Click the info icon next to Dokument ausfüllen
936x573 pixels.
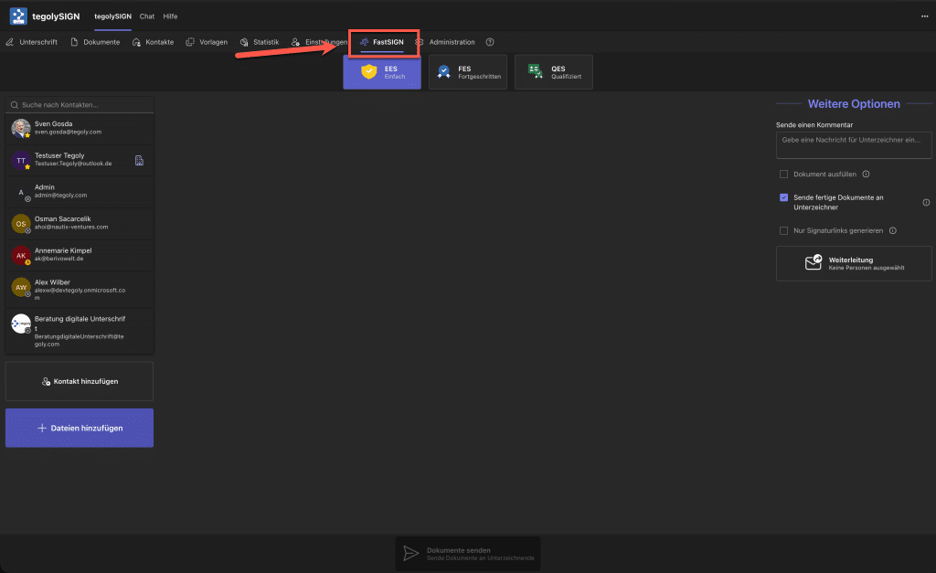point(866,174)
